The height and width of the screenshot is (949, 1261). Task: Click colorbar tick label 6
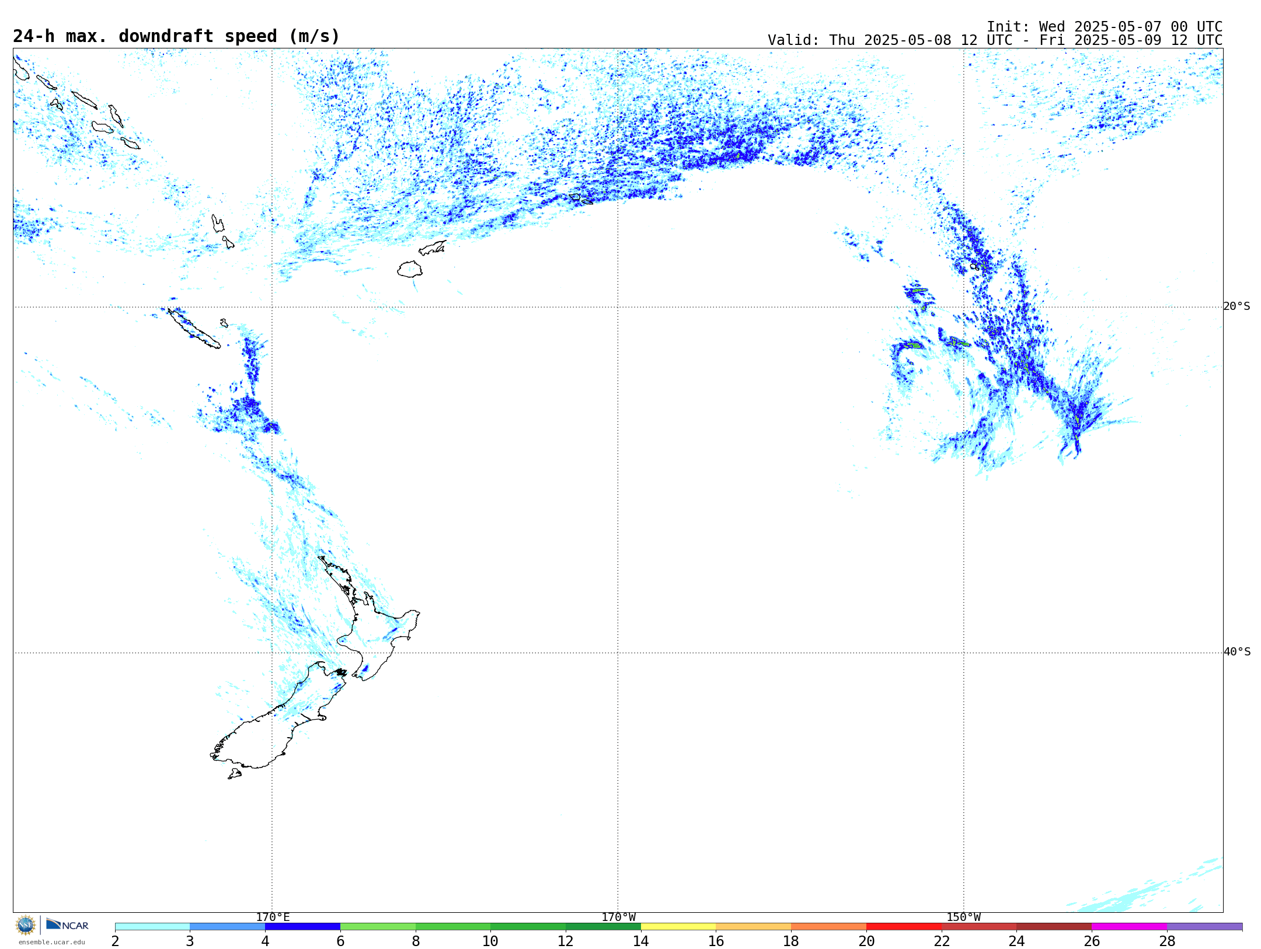click(340, 941)
